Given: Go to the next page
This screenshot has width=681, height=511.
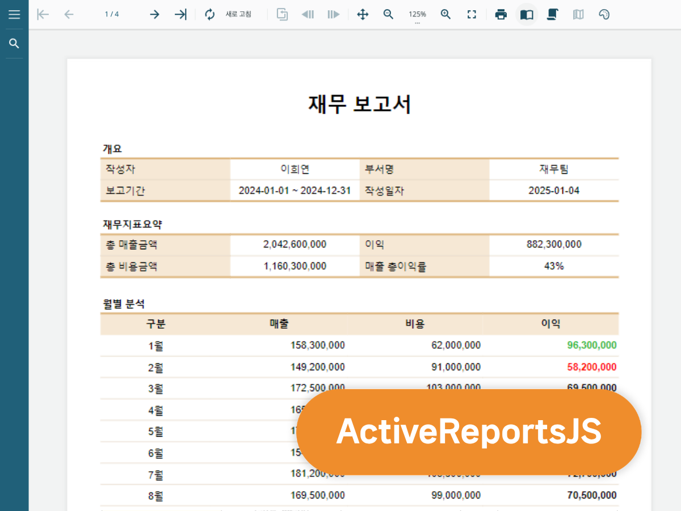Looking at the screenshot, I should pos(154,14).
